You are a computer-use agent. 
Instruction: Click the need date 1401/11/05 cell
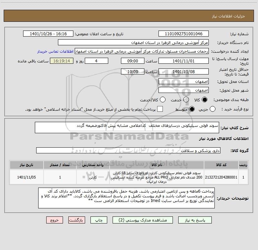[x=26, y=177]
